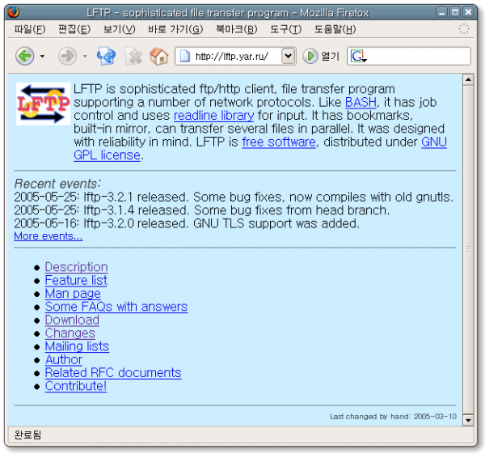Click the scrollbar up arrow

click(x=468, y=79)
